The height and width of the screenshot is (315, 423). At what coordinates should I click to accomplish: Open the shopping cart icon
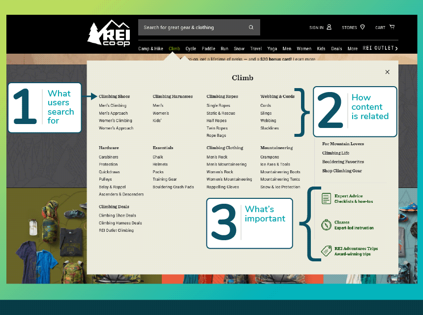pos(392,27)
